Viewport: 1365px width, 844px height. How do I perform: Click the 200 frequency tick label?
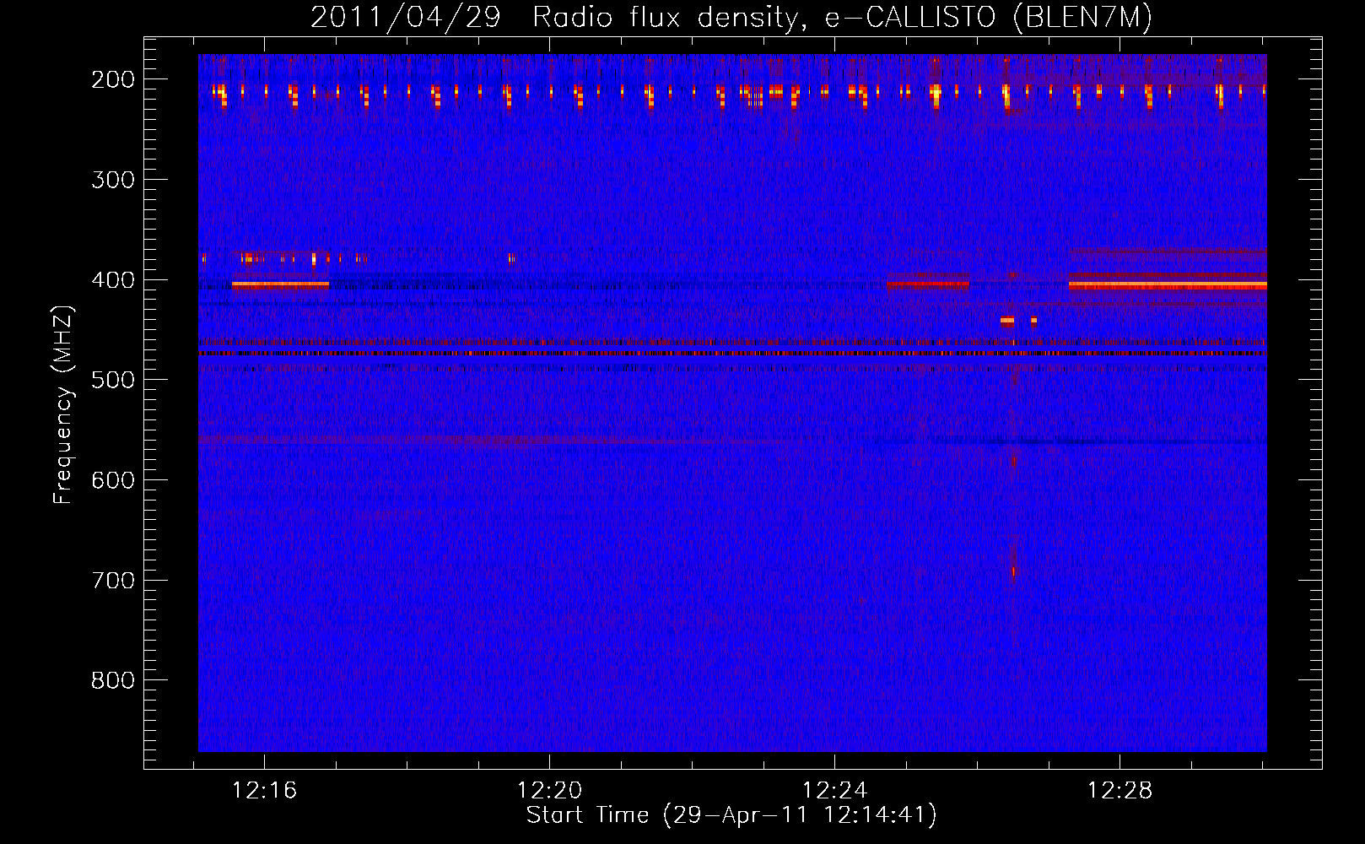(113, 79)
